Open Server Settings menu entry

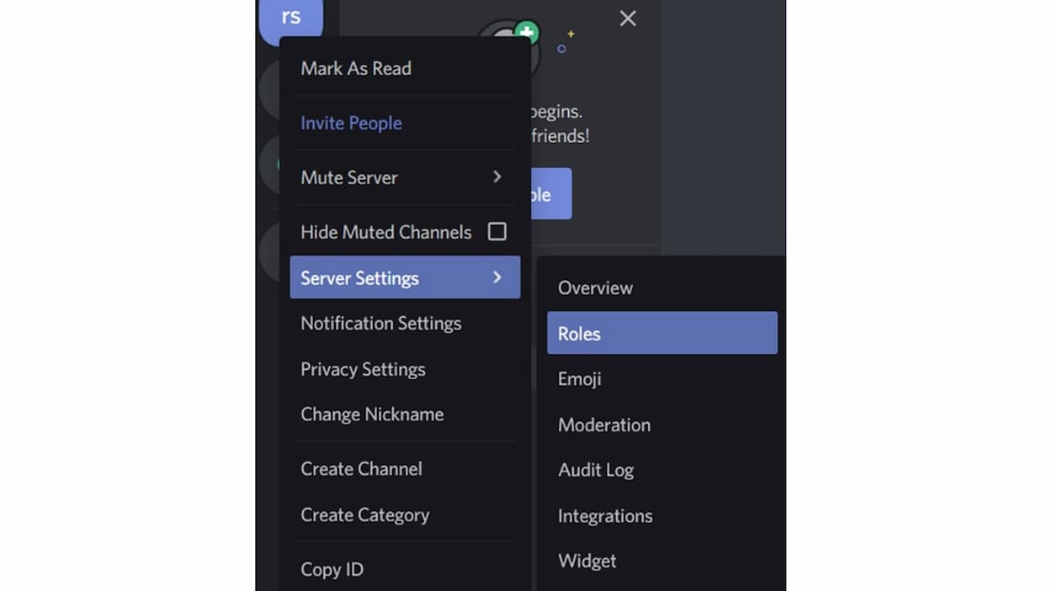coord(359,278)
